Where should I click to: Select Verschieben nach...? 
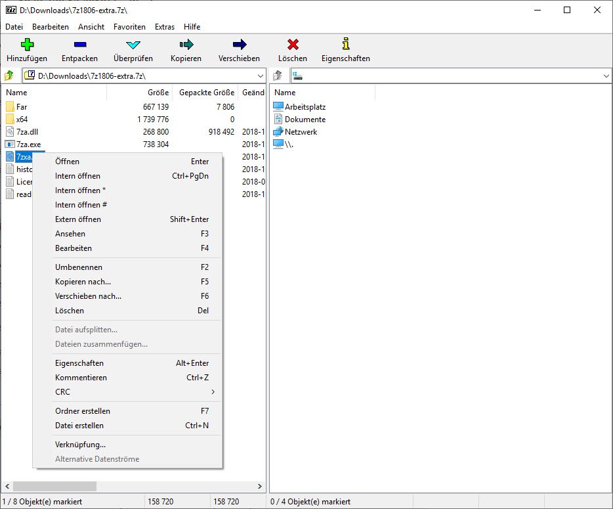(x=128, y=296)
